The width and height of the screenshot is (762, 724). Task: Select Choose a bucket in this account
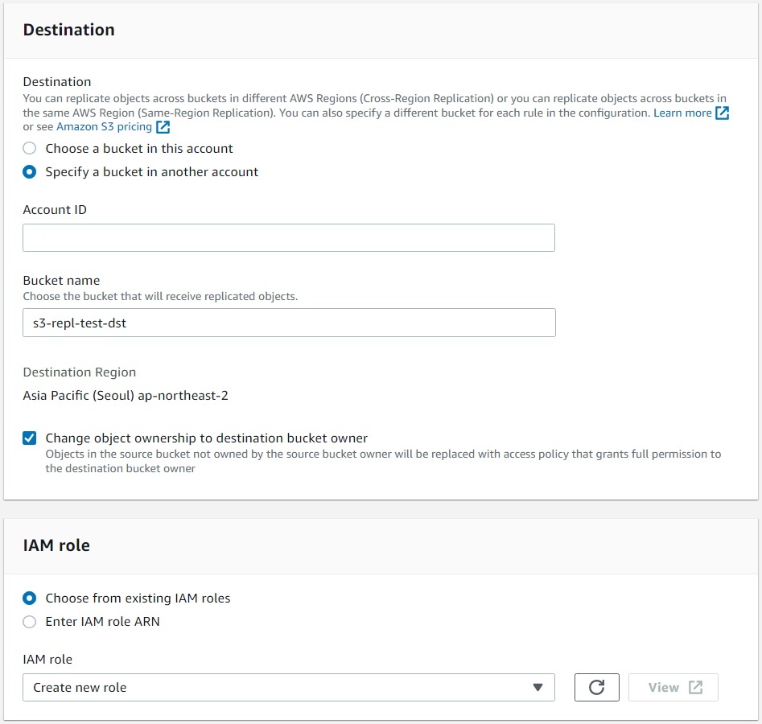point(30,149)
